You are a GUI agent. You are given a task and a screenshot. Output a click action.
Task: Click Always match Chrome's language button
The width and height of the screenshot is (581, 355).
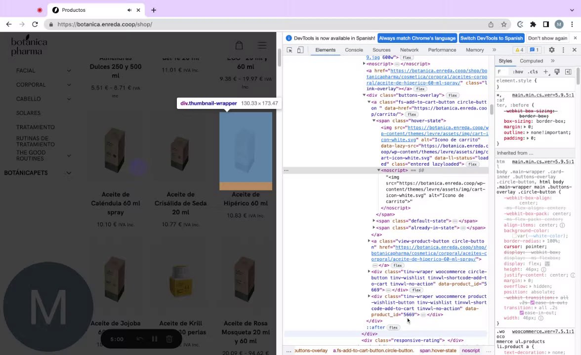coord(417,38)
